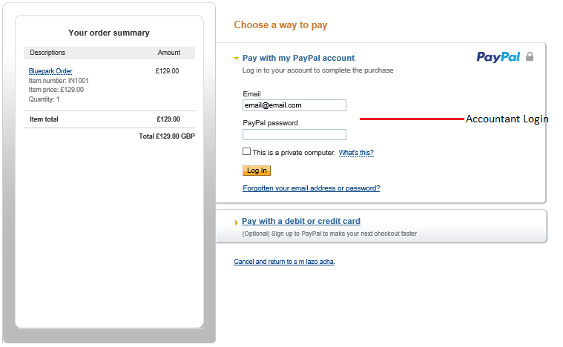Cancel and return to s m lazo acha
Screen dimensions: 563x347
pyautogui.click(x=284, y=262)
